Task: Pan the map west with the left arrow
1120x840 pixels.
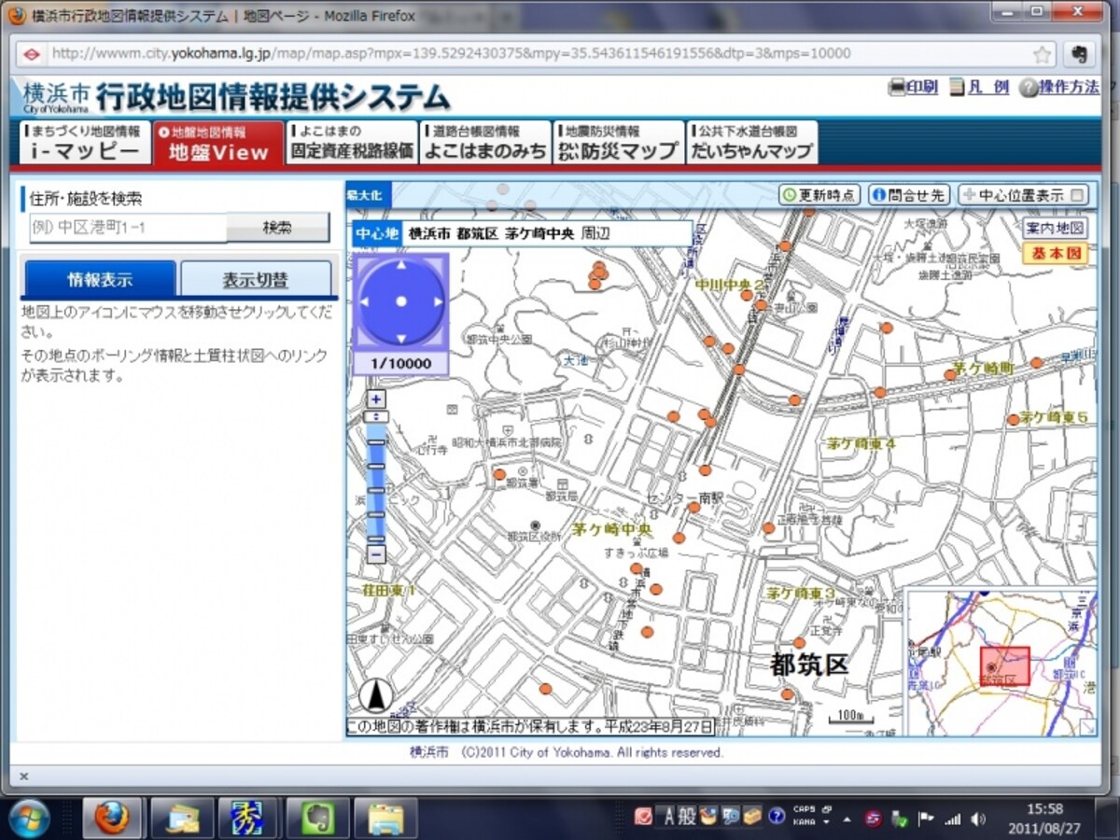Action: click(365, 301)
